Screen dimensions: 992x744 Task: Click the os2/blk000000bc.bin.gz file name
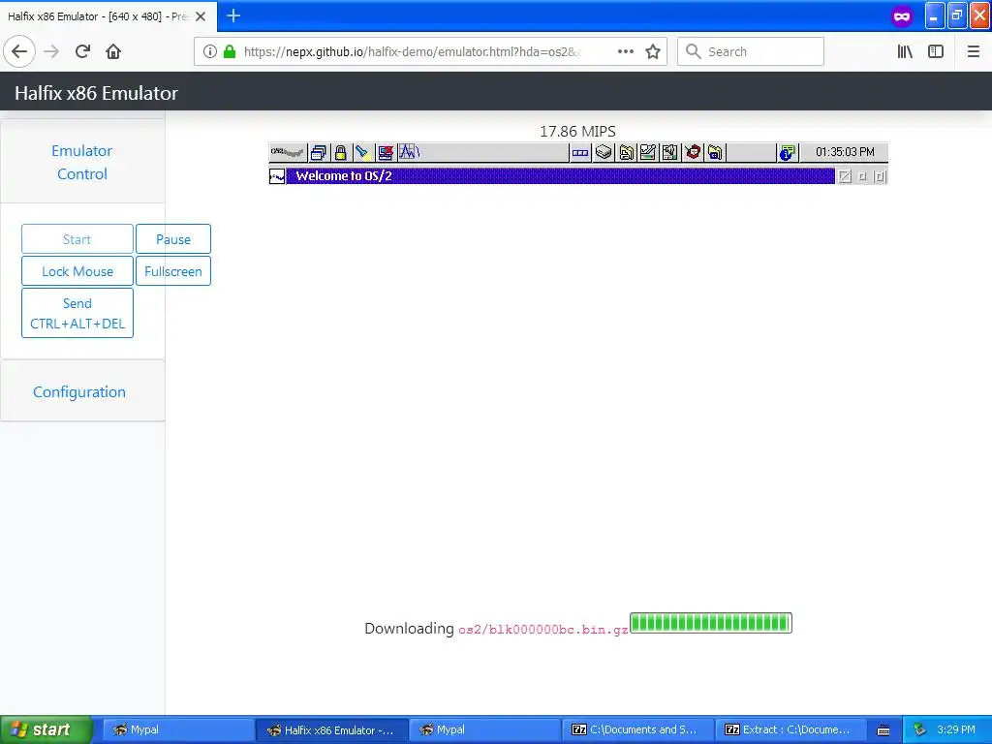click(x=543, y=630)
